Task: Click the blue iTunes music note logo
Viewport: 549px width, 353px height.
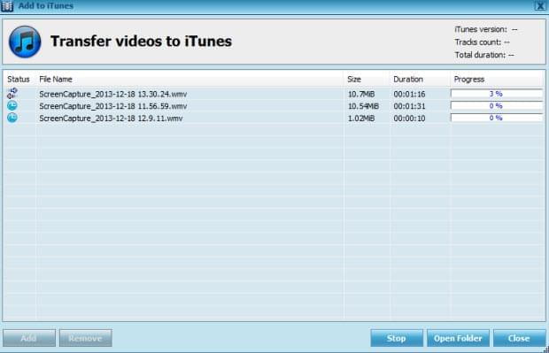Action: click(25, 42)
